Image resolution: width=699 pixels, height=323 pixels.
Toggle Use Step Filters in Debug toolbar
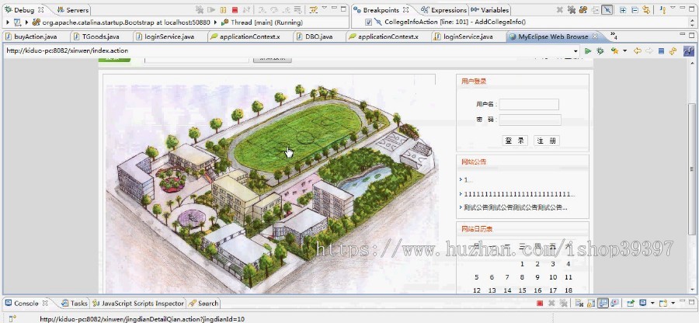coord(314,9)
